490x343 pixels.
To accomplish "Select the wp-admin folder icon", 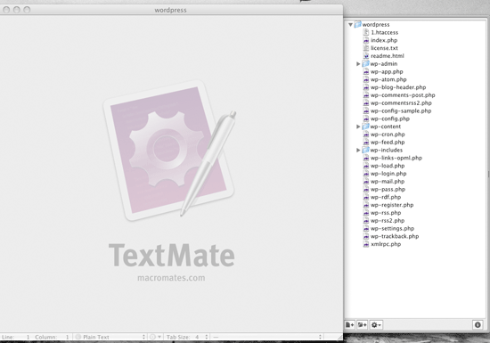I will 365,64.
